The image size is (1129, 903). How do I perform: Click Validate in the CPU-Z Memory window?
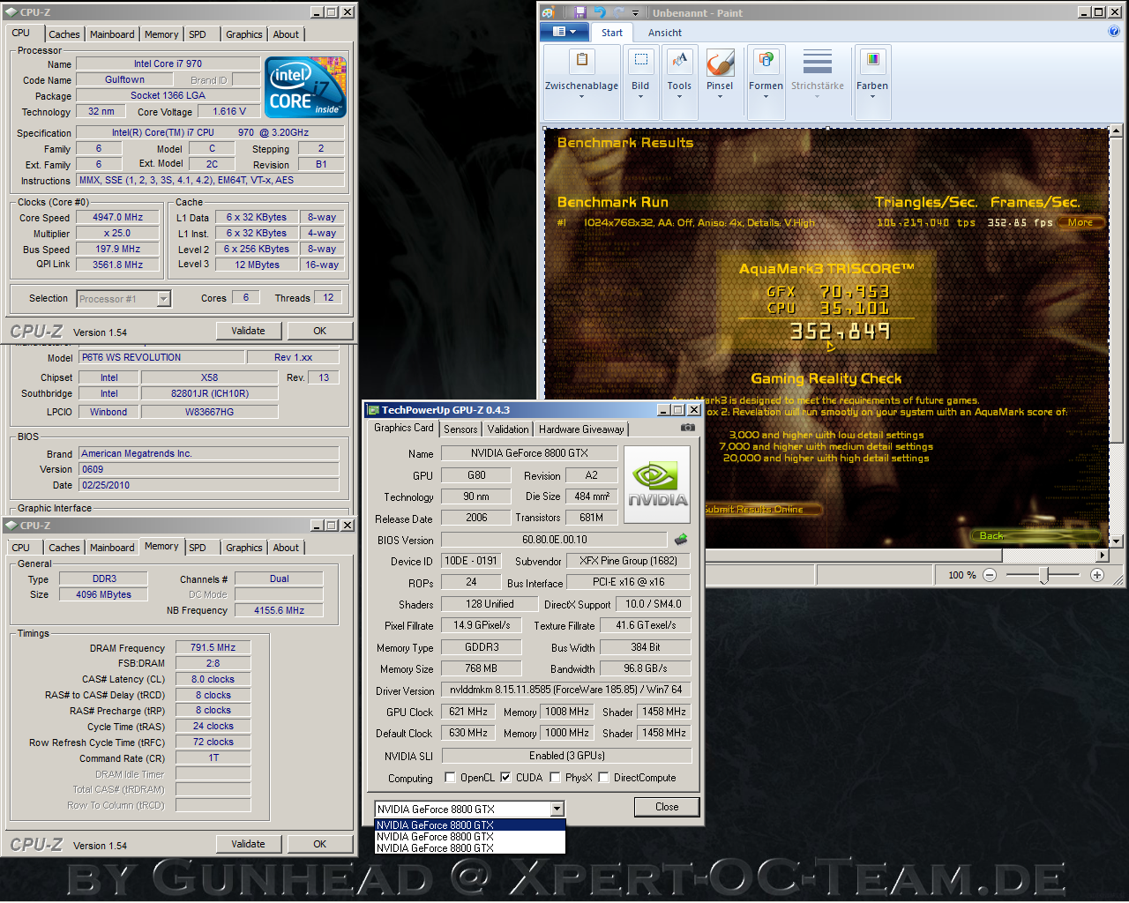point(249,844)
